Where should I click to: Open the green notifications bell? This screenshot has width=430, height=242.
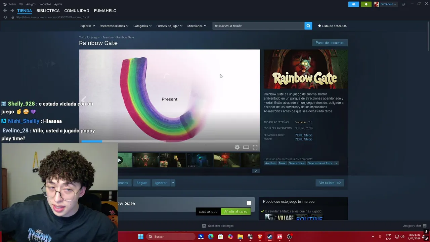click(x=366, y=4)
